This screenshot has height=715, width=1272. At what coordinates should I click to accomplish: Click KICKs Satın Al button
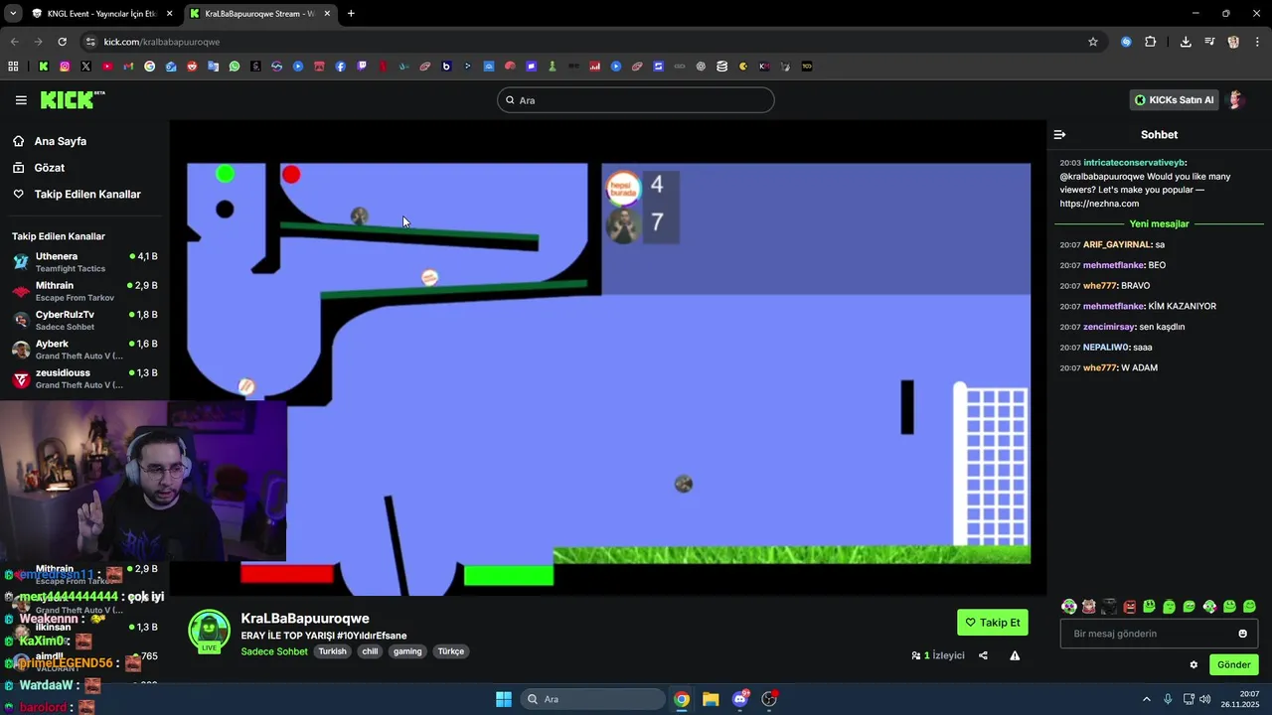(x=1174, y=99)
